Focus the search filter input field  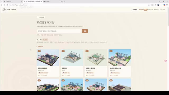(x=59, y=31)
